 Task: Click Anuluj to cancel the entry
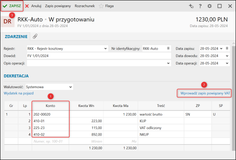[x=33, y=6]
